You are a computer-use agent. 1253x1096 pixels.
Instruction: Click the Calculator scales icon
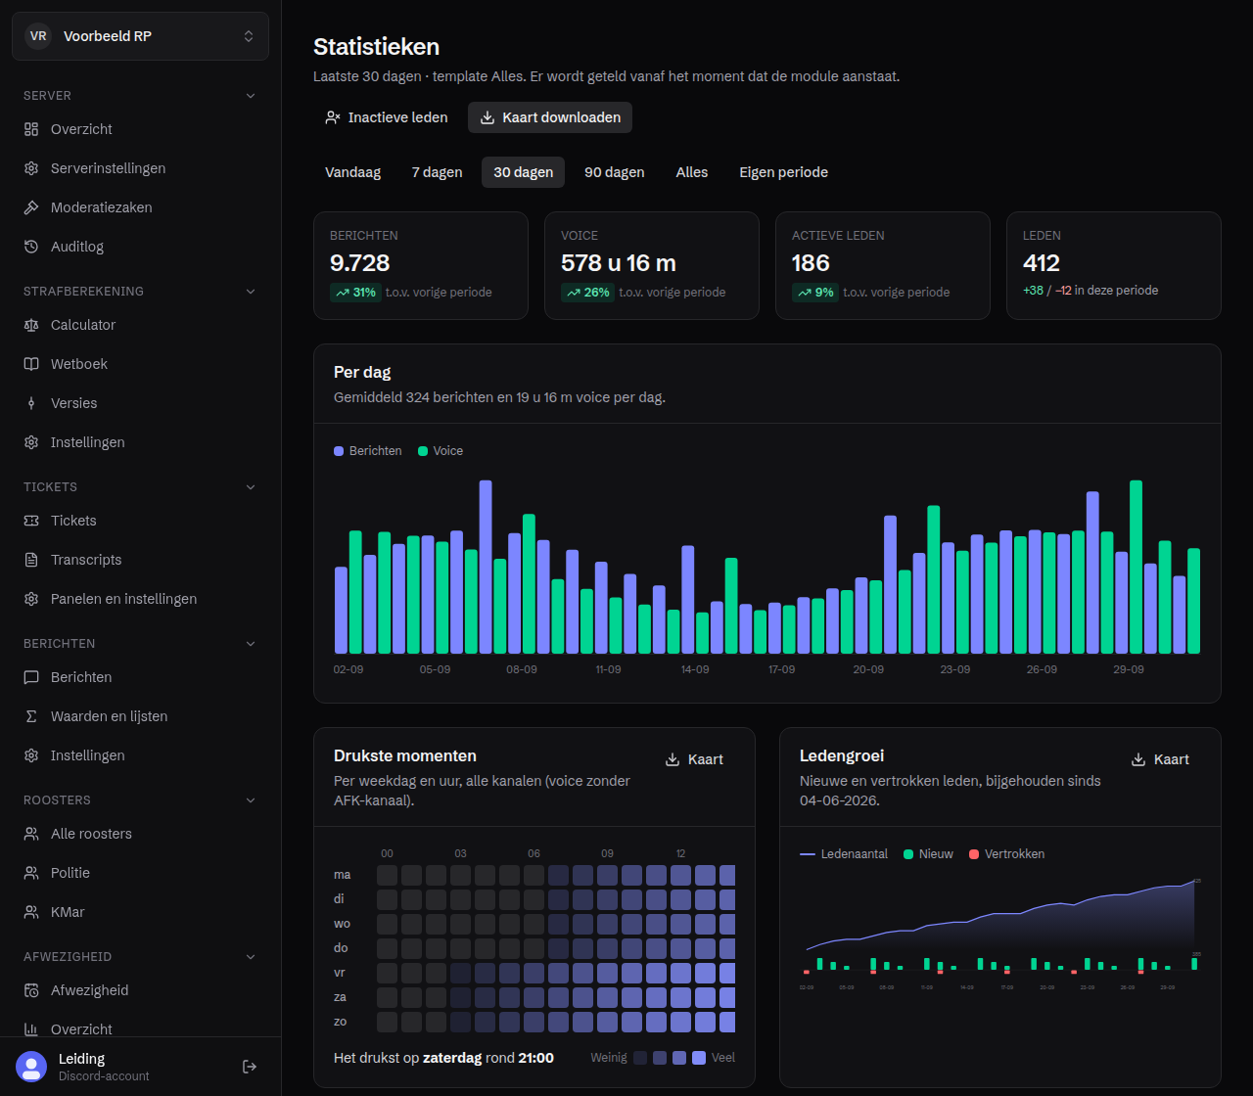pos(31,325)
